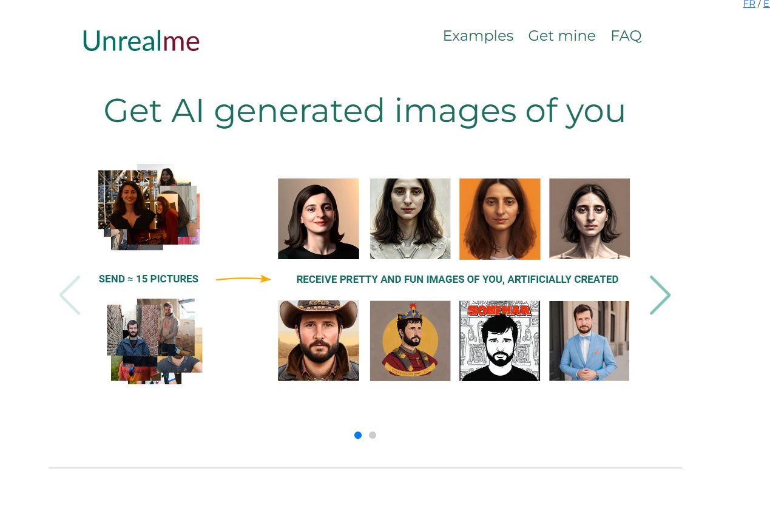770x522 pixels.
Task: Click the orange arrow between send and receive
Action: [243, 279]
